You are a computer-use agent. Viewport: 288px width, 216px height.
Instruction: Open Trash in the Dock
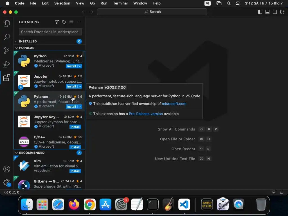pos(261,204)
